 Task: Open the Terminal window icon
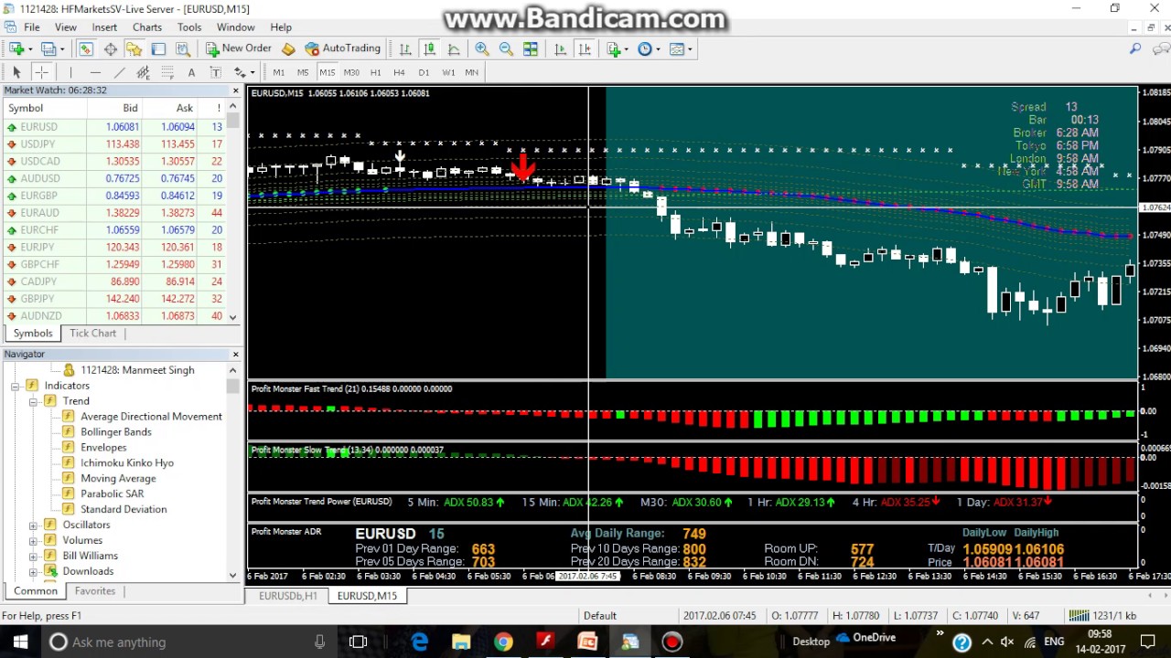[x=158, y=48]
